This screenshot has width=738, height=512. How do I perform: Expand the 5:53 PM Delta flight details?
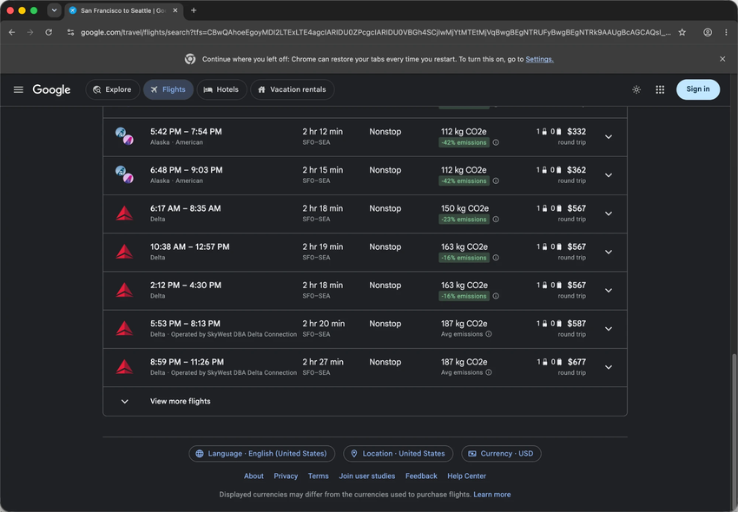(x=608, y=329)
